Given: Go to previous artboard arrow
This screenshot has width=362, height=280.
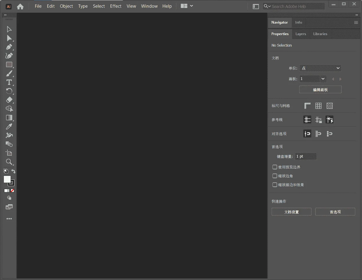Looking at the screenshot, I should coord(333,79).
